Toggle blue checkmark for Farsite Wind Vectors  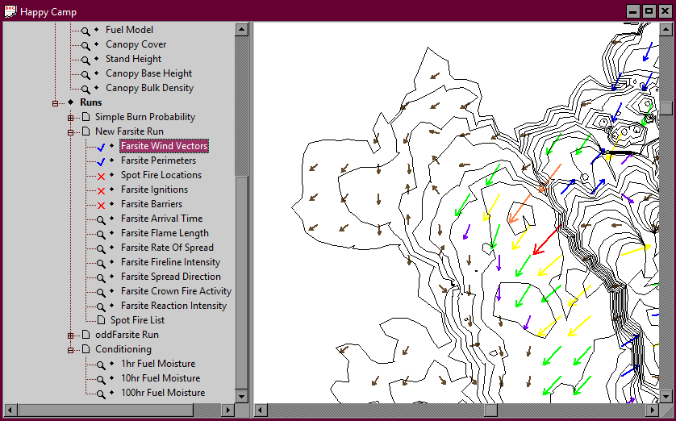click(101, 148)
